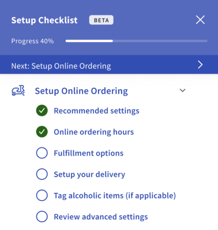Open the Setup Online Ordering section header
The width and height of the screenshot is (218, 230).
coord(81,91)
